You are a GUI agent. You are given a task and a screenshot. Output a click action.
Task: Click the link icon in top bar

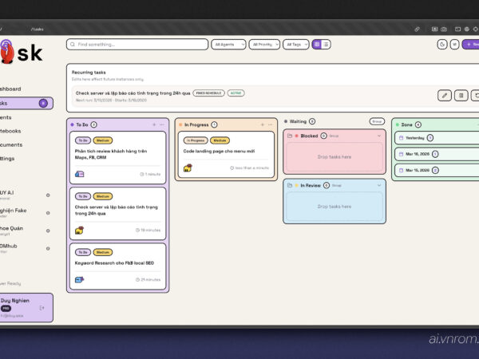pyautogui.click(x=417, y=29)
